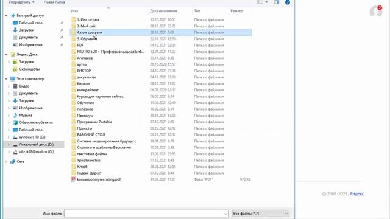Toggle the preview pane icon
390x219 pixels.
pyautogui.click(x=277, y=2)
